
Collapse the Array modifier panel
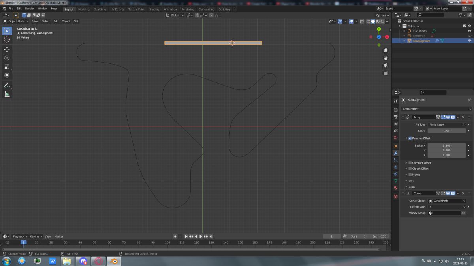coord(403,117)
